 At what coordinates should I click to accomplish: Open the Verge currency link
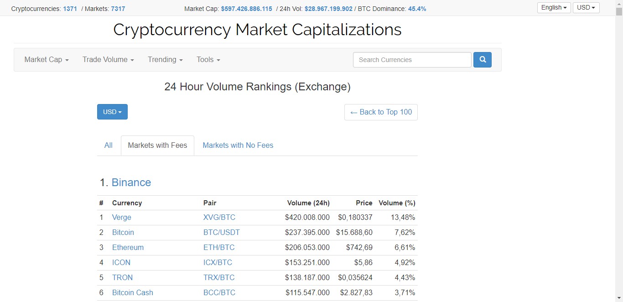122,218
